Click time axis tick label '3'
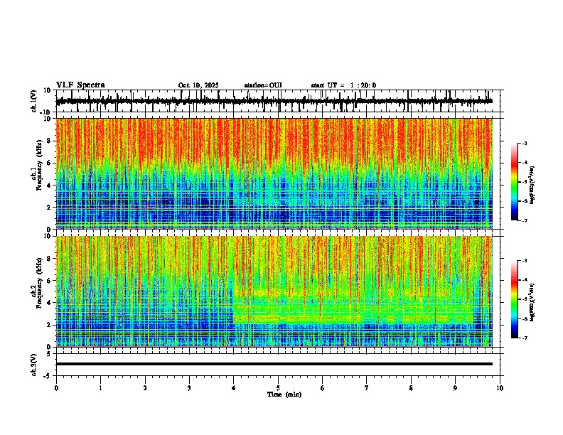This screenshot has height=435, width=563. coord(190,388)
